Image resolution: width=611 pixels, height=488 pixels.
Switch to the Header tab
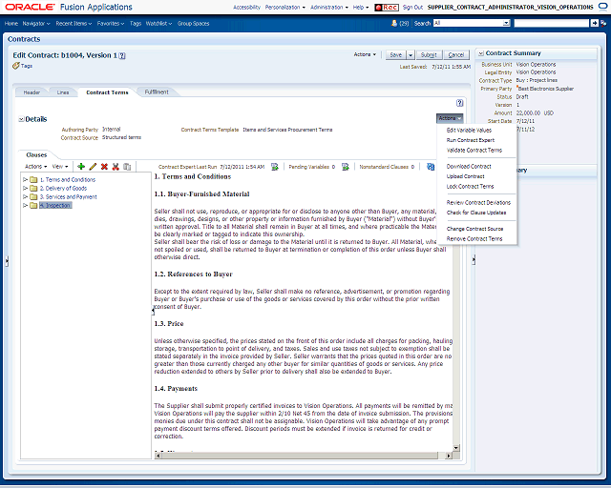point(32,92)
